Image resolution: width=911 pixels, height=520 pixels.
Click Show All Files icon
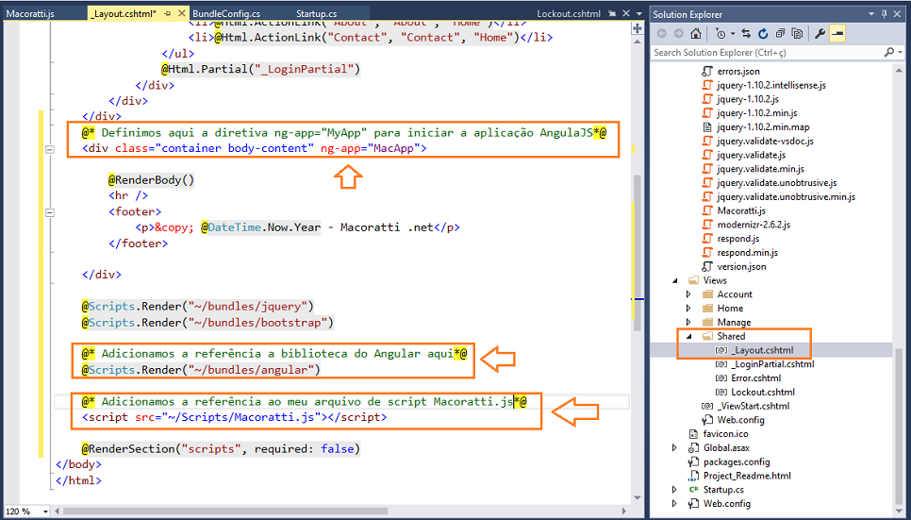coord(797,34)
